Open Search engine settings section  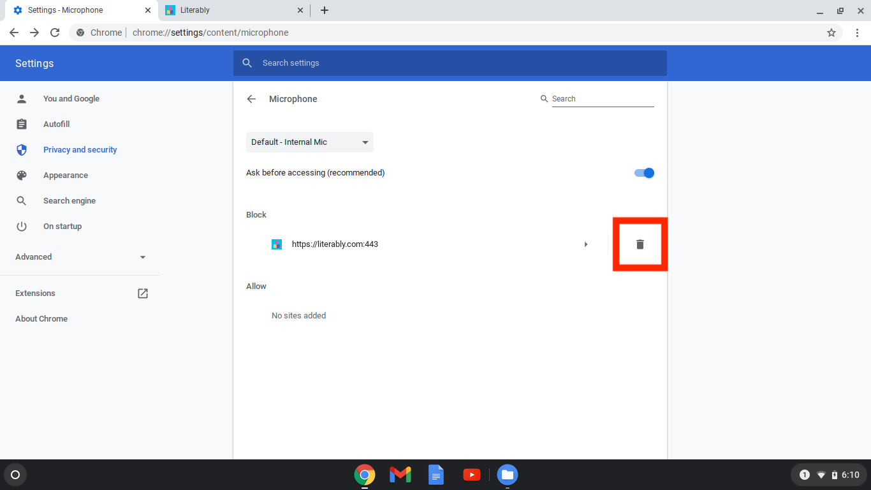(70, 201)
